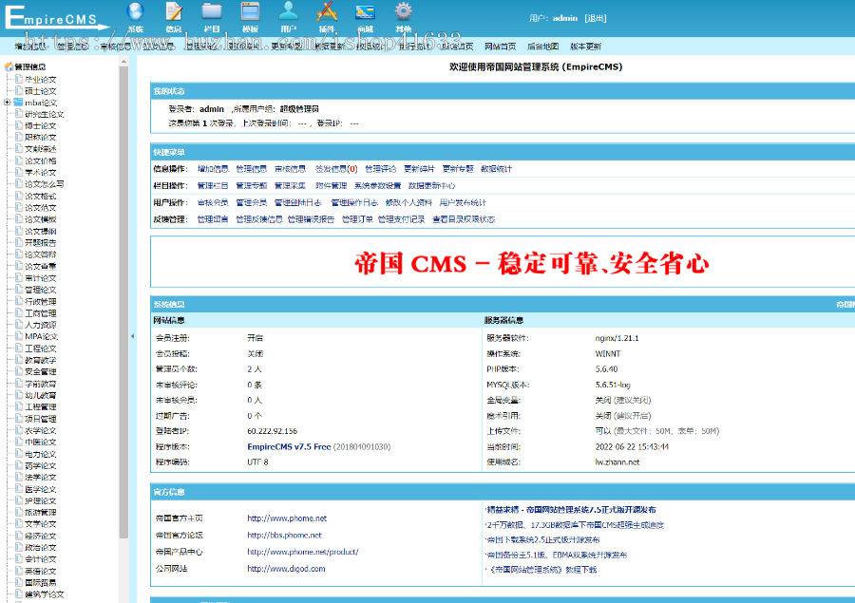Screen dimensions: 855x603
Task: Click 管理栏目 quick link
Action: point(213,186)
